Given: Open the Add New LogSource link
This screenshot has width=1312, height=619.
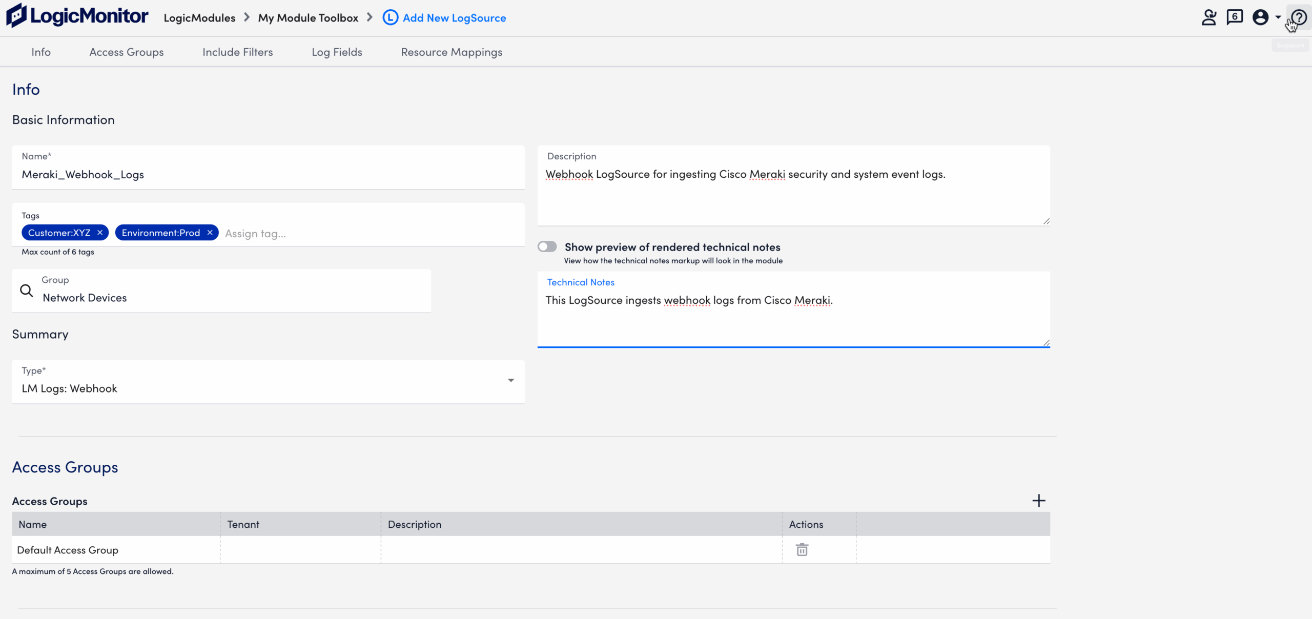Looking at the screenshot, I should [454, 17].
